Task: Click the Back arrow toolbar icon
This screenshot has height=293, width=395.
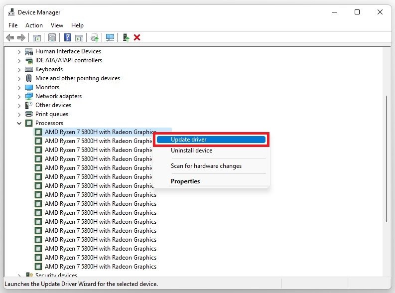Action: tap(10, 37)
